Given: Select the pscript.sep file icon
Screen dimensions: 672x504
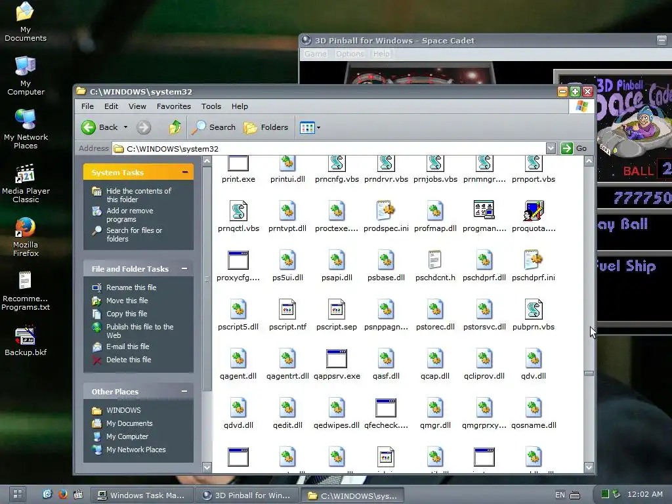Looking at the screenshot, I should click(x=337, y=309).
